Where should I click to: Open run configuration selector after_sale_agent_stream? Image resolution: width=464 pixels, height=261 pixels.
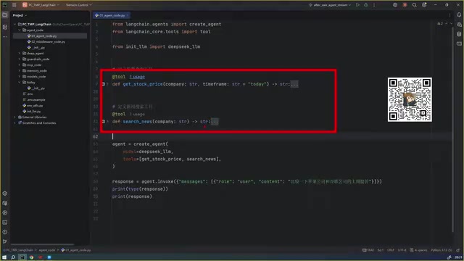(x=330, y=5)
